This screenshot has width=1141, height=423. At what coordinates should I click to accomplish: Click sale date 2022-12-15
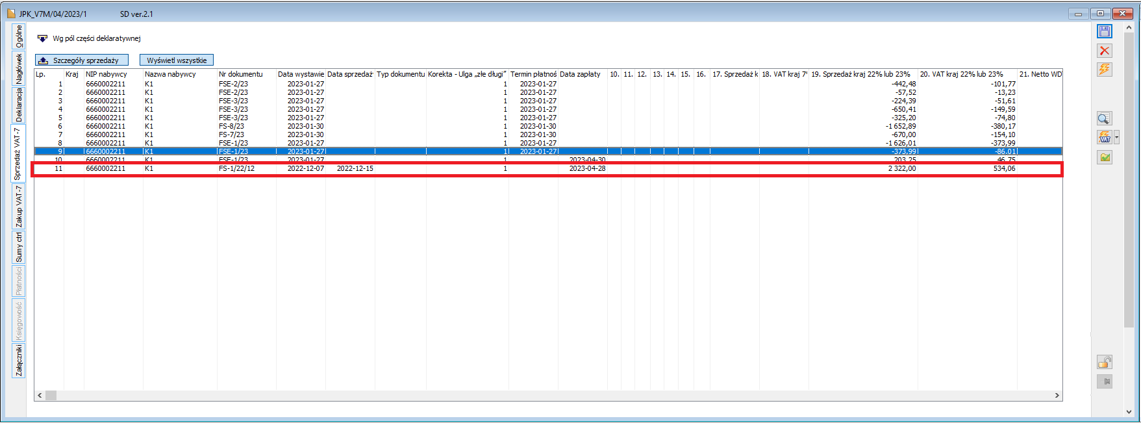[355, 168]
